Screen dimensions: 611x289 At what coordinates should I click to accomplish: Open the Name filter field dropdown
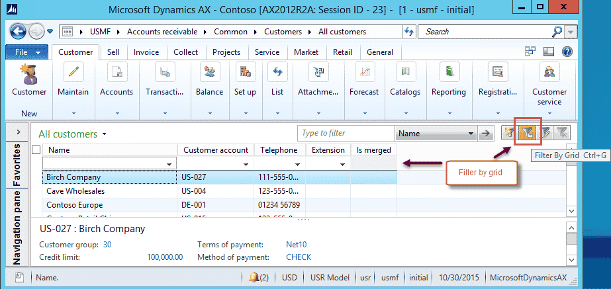click(x=471, y=134)
